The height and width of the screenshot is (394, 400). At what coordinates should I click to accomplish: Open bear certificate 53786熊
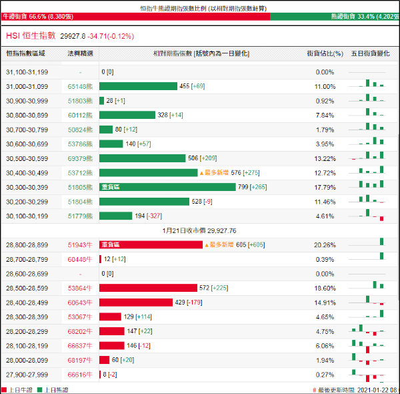click(x=80, y=144)
